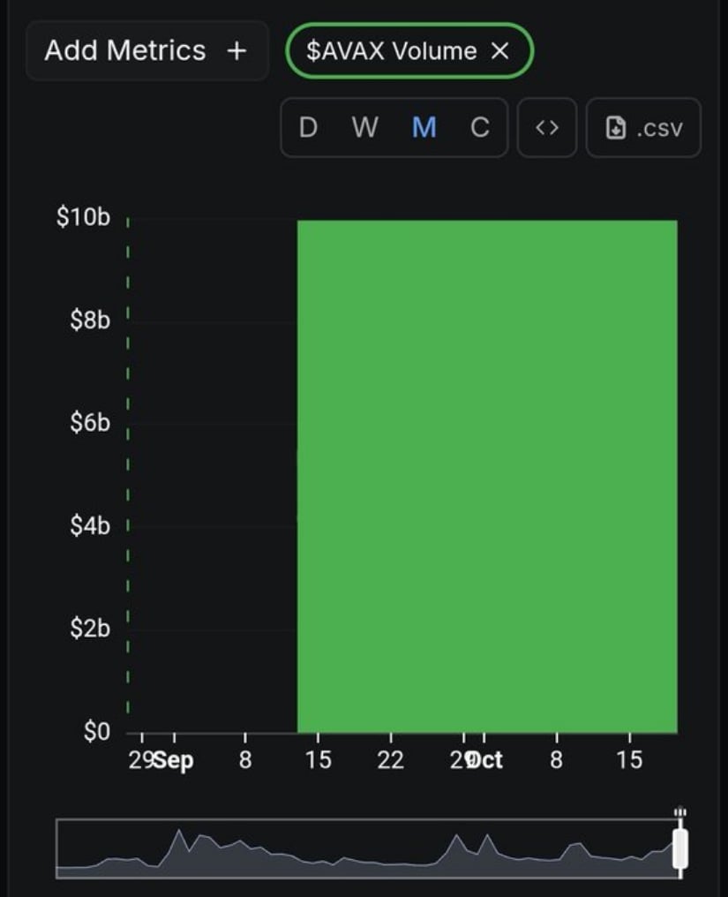Viewport: 728px width, 897px height.
Task: Click the right handle of the range slider
Action: [679, 848]
